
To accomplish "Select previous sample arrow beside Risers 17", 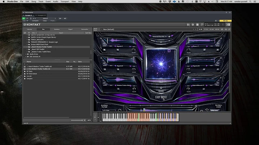I will pyautogui.click(x=191, y=46).
